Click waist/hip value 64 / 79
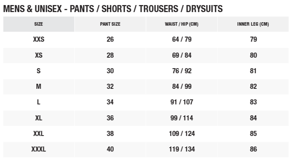The width and height of the screenshot is (302, 164). (x=182, y=39)
